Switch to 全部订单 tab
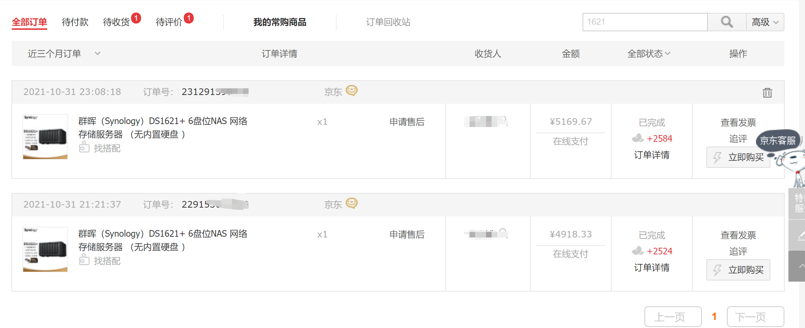Screen dimensions: 805x328 click(x=29, y=22)
